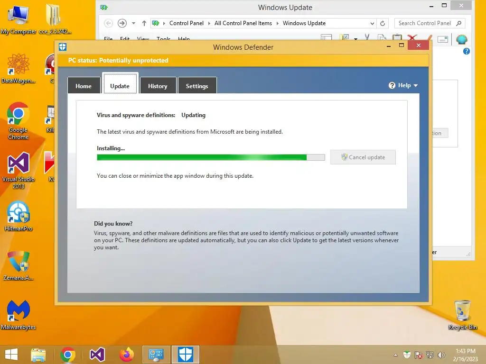Open Windows Update blue help icon

coord(467,51)
